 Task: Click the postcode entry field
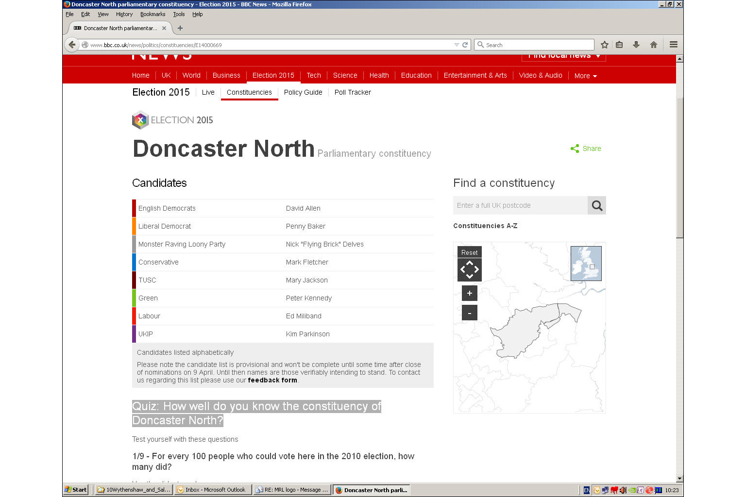(x=520, y=206)
